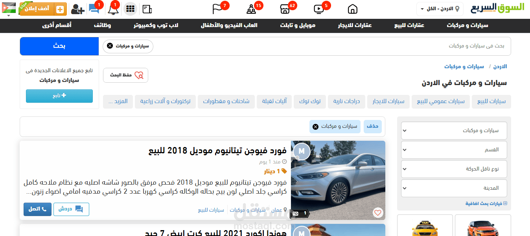
Task: Click the taxi category thumbnail
Action: pyautogui.click(x=425, y=227)
